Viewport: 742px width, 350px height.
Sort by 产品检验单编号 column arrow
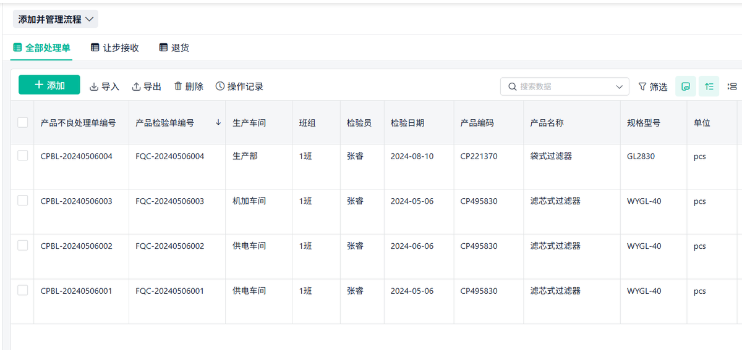[x=218, y=123]
